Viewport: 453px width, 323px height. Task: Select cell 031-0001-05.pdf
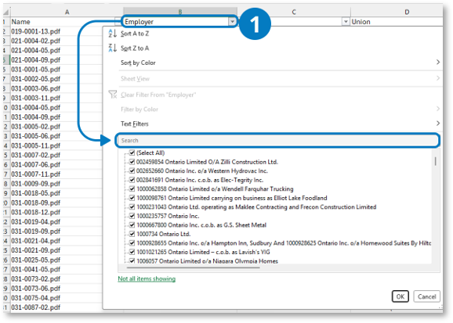[56, 69]
